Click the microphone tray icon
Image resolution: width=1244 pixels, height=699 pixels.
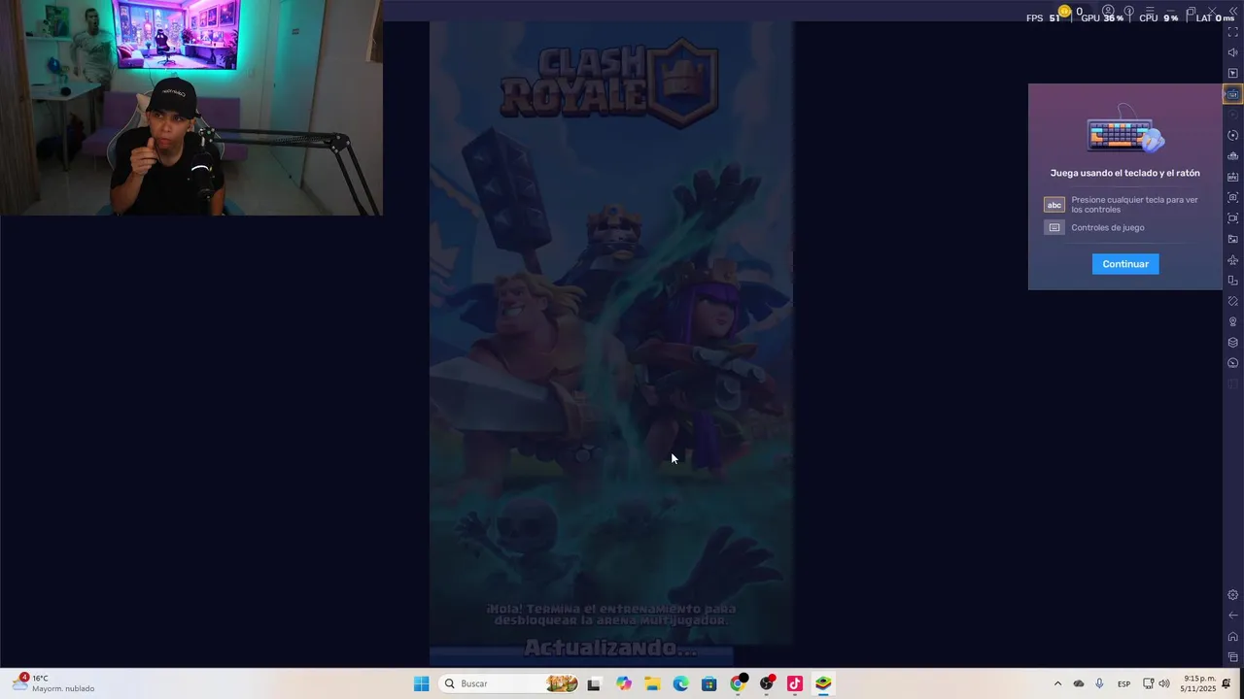point(1099,683)
